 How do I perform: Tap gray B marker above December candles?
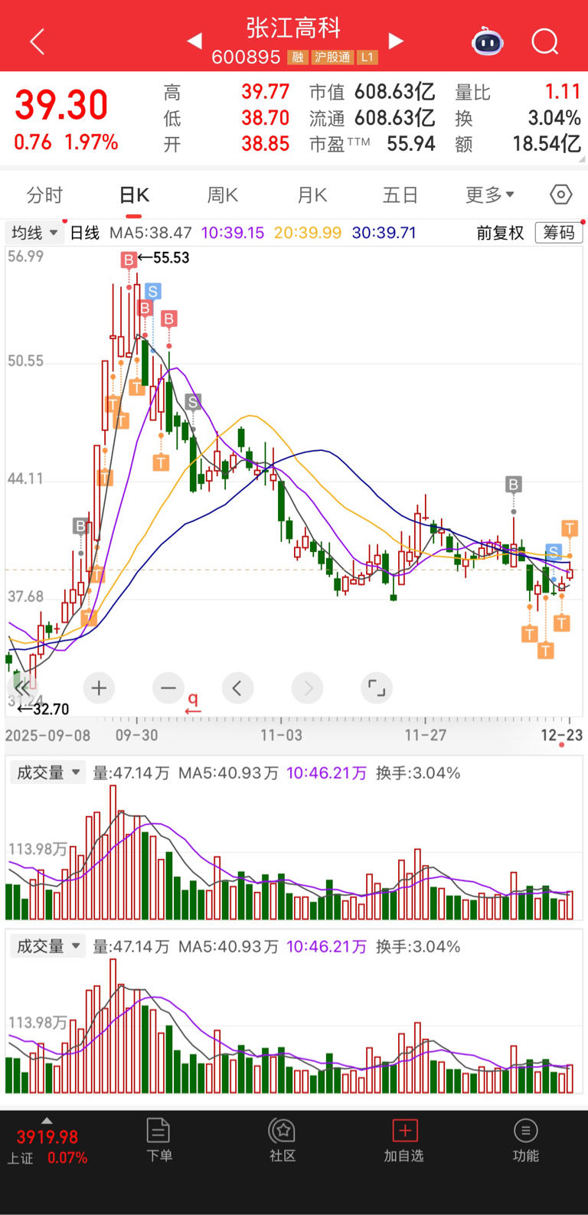click(x=513, y=484)
